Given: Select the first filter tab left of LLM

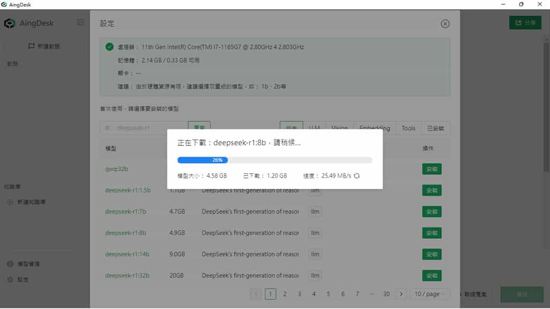Looking at the screenshot, I should pyautogui.click(x=291, y=128).
